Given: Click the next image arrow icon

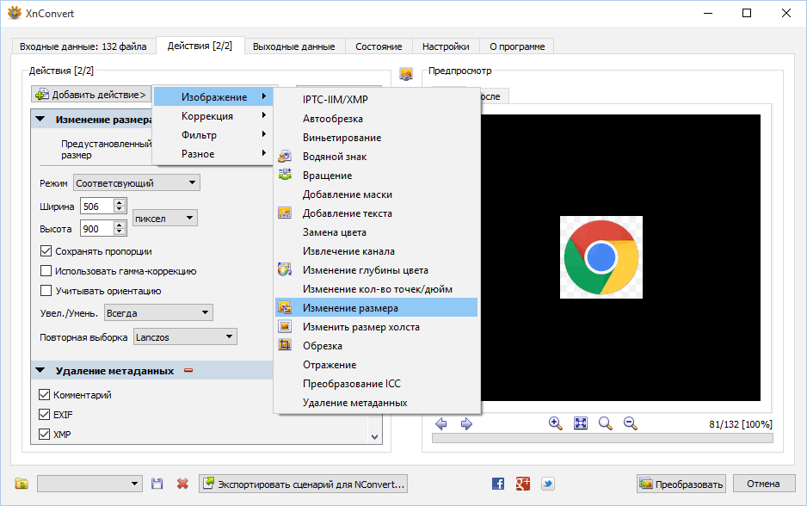Looking at the screenshot, I should coord(466,423).
